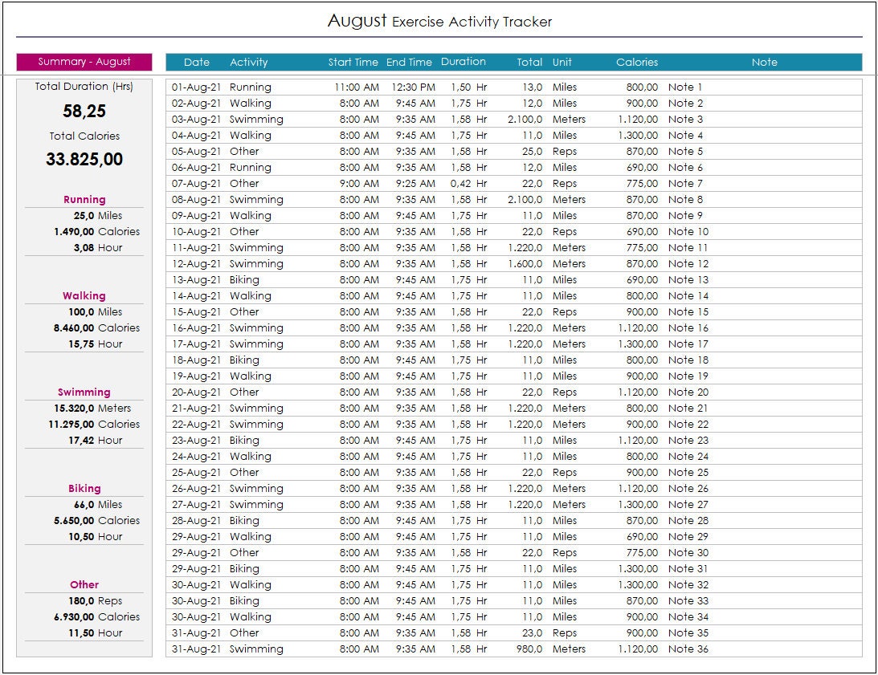Select the Running summary section label

(84, 199)
